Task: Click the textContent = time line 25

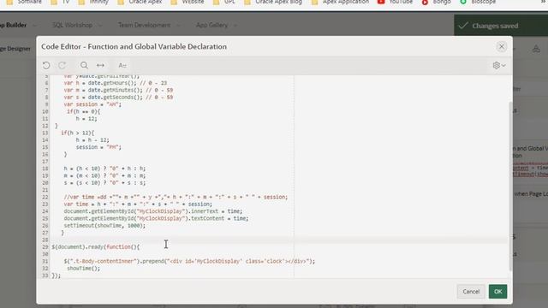Action: coord(156,218)
